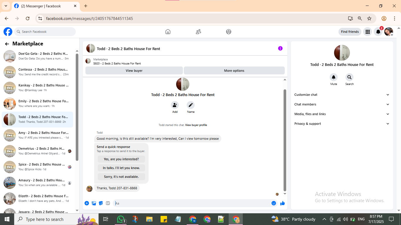
Task: Open the Facebook menu grid icon
Action: point(368,32)
